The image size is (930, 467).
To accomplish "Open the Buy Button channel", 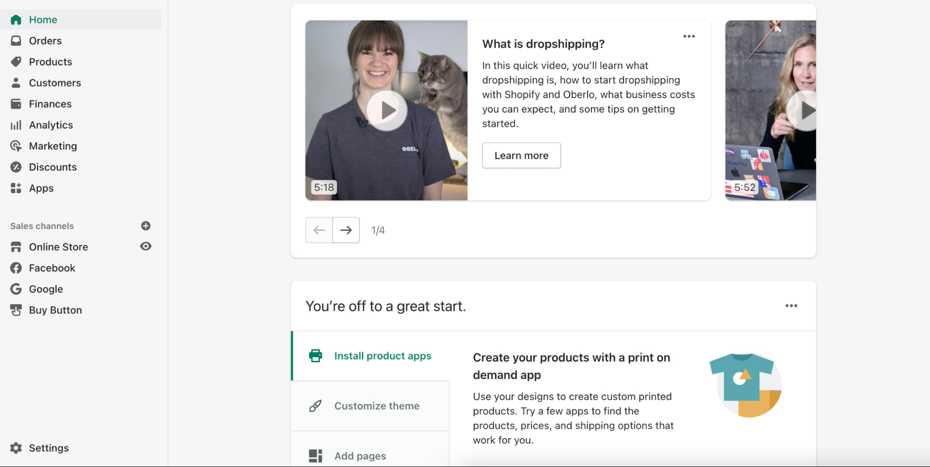I will click(x=55, y=310).
